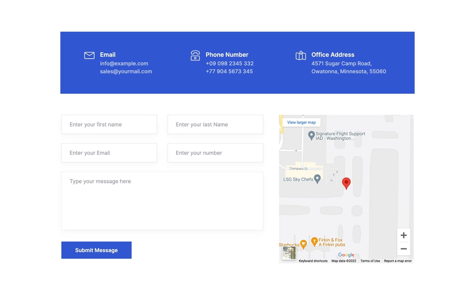
Task: Click the telephone Phone Number icon
Action: (x=195, y=55)
